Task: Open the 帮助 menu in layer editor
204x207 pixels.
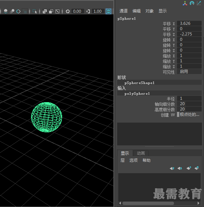Action: click(147, 160)
